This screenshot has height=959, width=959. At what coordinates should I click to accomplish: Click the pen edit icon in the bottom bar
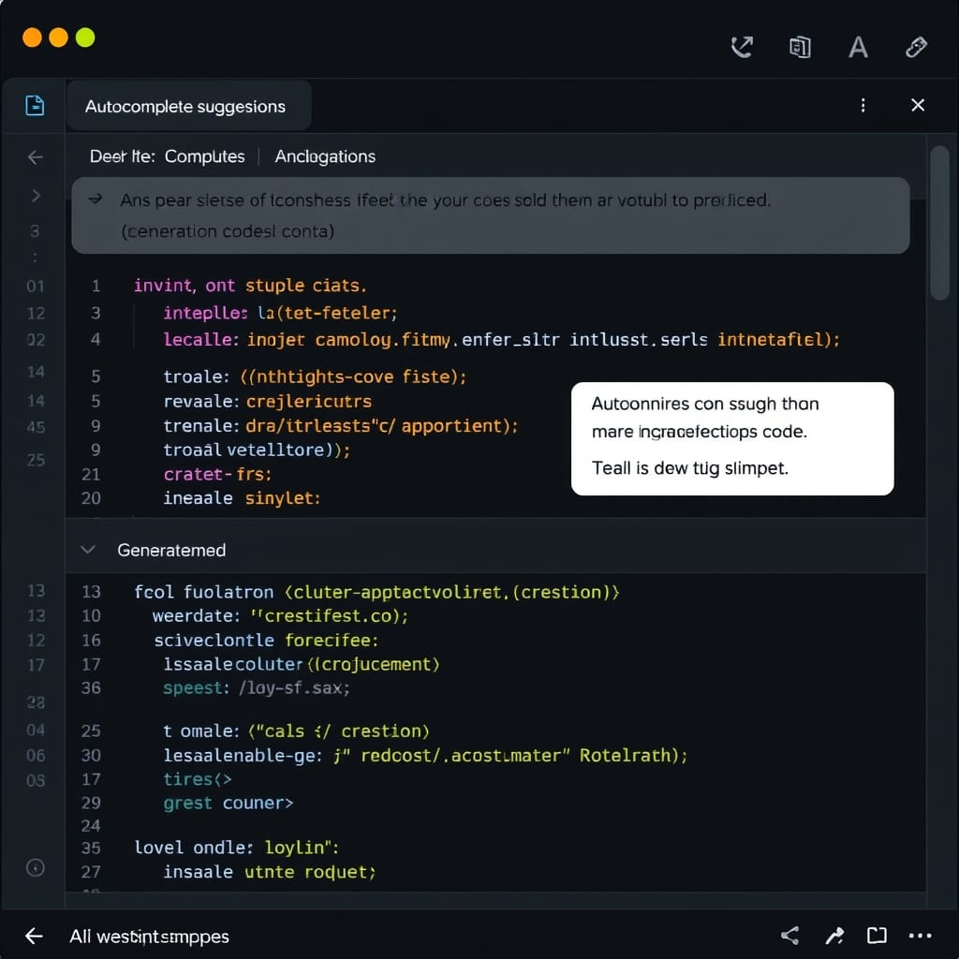(834, 936)
